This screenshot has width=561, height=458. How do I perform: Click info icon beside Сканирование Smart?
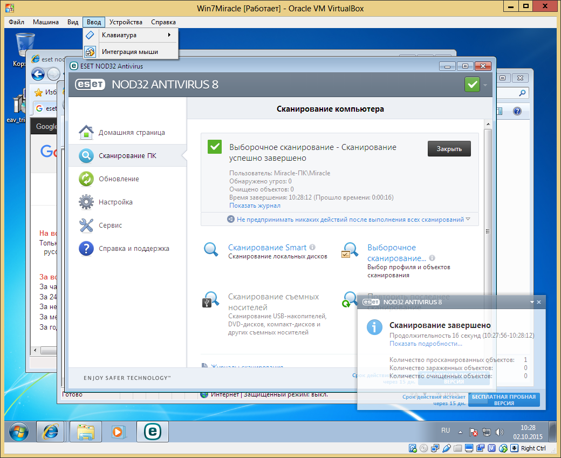(312, 247)
